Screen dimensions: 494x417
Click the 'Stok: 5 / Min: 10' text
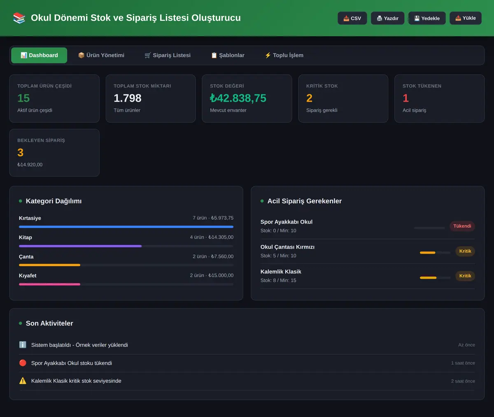point(278,256)
